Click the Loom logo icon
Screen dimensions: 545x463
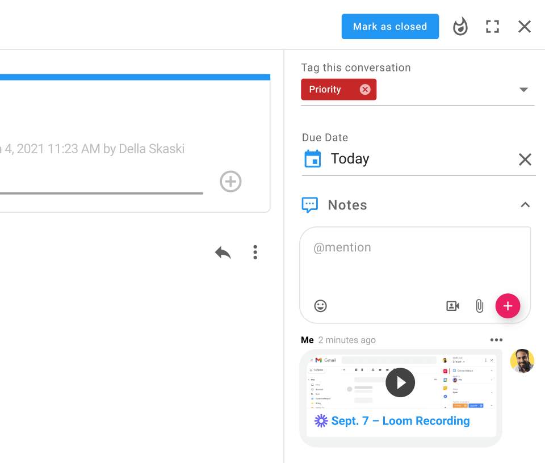pyautogui.click(x=321, y=421)
